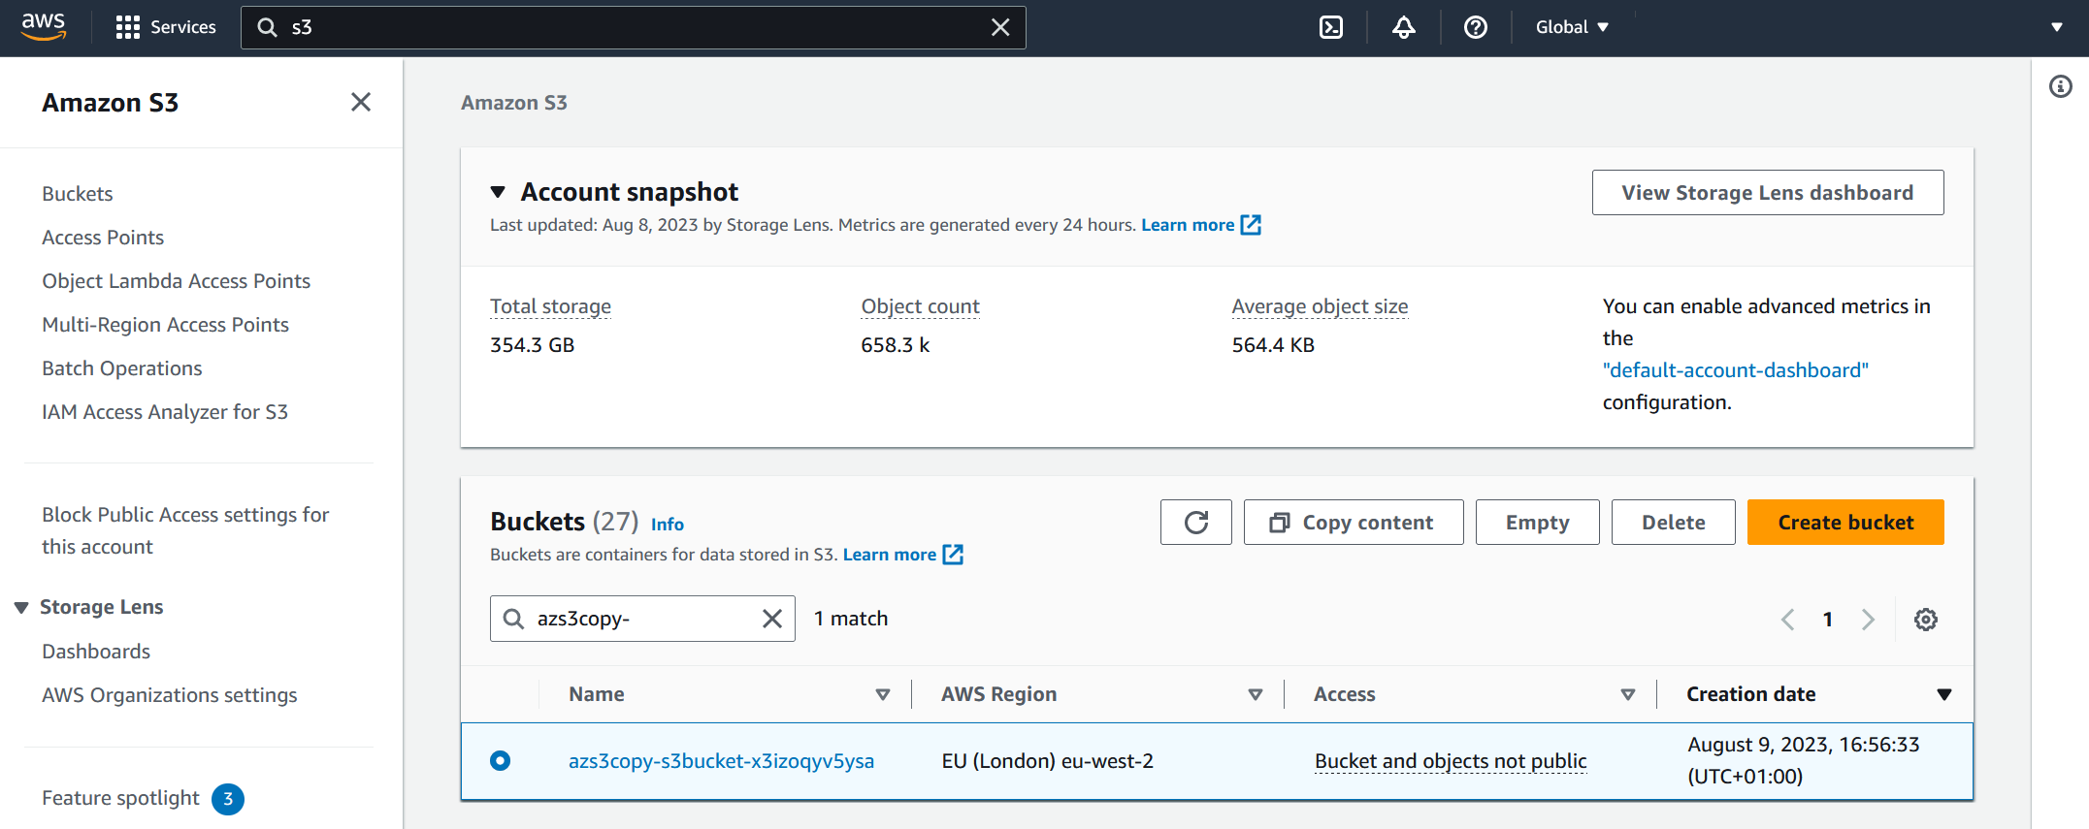
Task: Clear the bucket filter text with X
Action: [772, 619]
